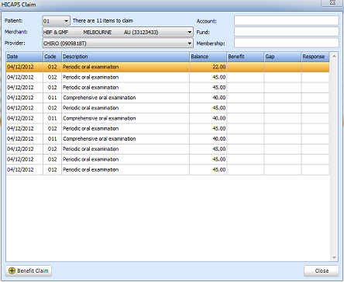Sort by the Description column header
Screen dimensions: 344x282
(126, 57)
